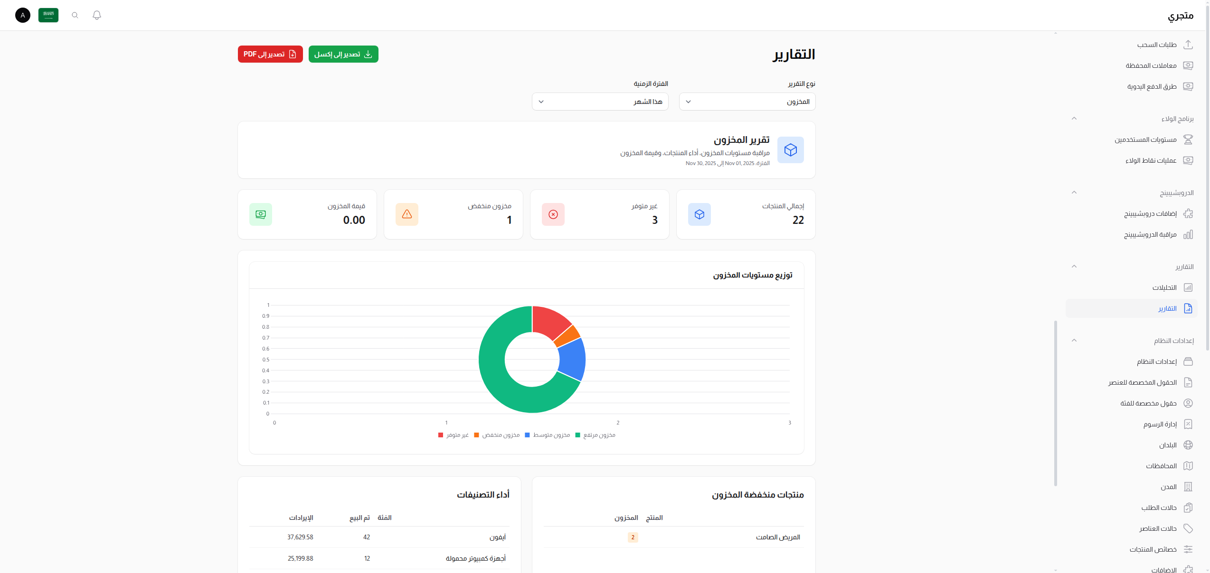Open report type dropdown المخزون
Screen dimensions: 1210x573
point(747,102)
